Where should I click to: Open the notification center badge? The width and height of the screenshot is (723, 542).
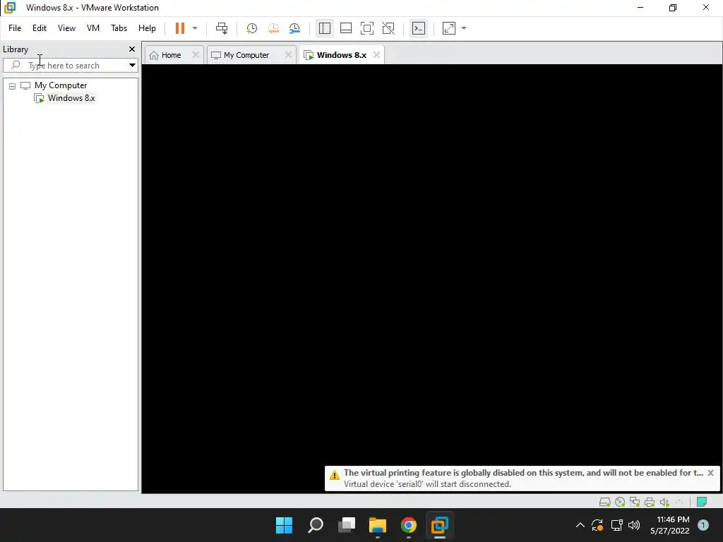click(x=703, y=525)
